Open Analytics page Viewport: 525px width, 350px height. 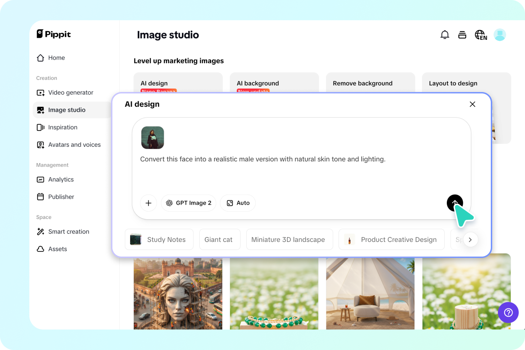pos(61,180)
